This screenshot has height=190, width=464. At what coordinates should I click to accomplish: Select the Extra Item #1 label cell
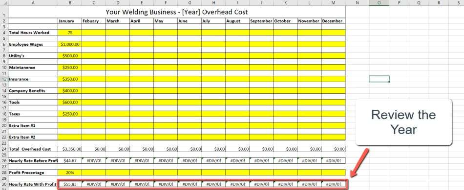(x=33, y=126)
